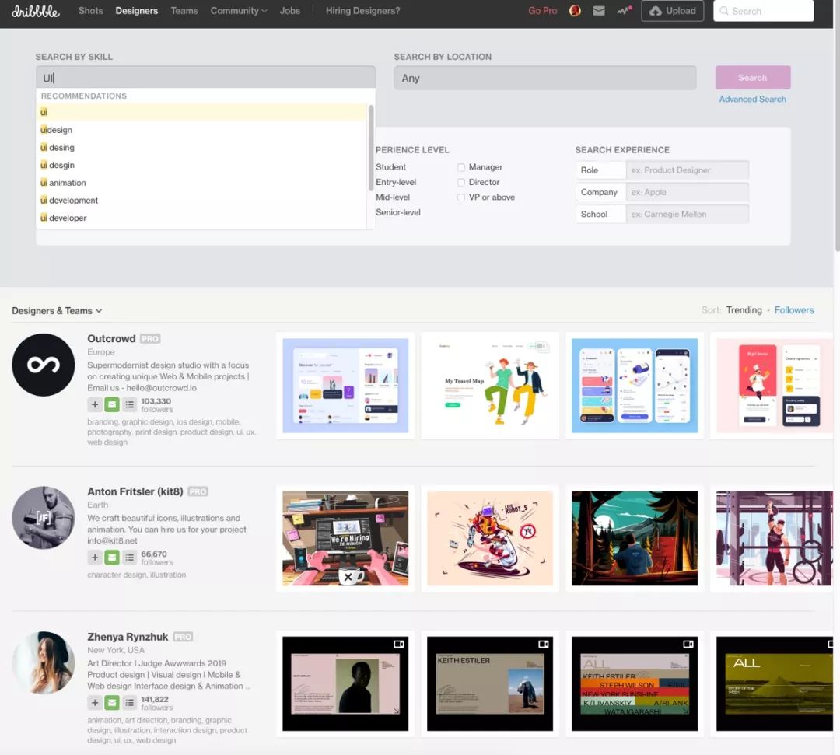
Task: Click the PRO badge next to Anton Fritsler
Action: (198, 491)
